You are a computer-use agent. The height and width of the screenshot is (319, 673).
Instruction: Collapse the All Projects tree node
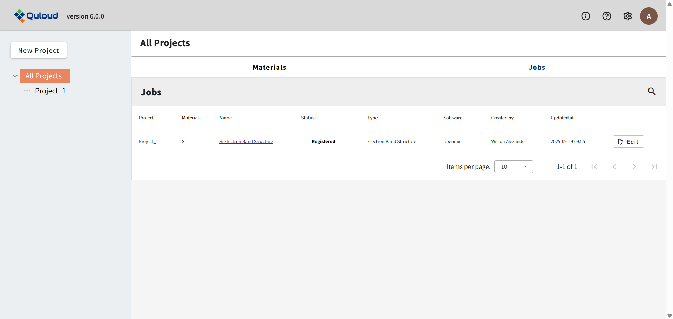click(x=15, y=76)
